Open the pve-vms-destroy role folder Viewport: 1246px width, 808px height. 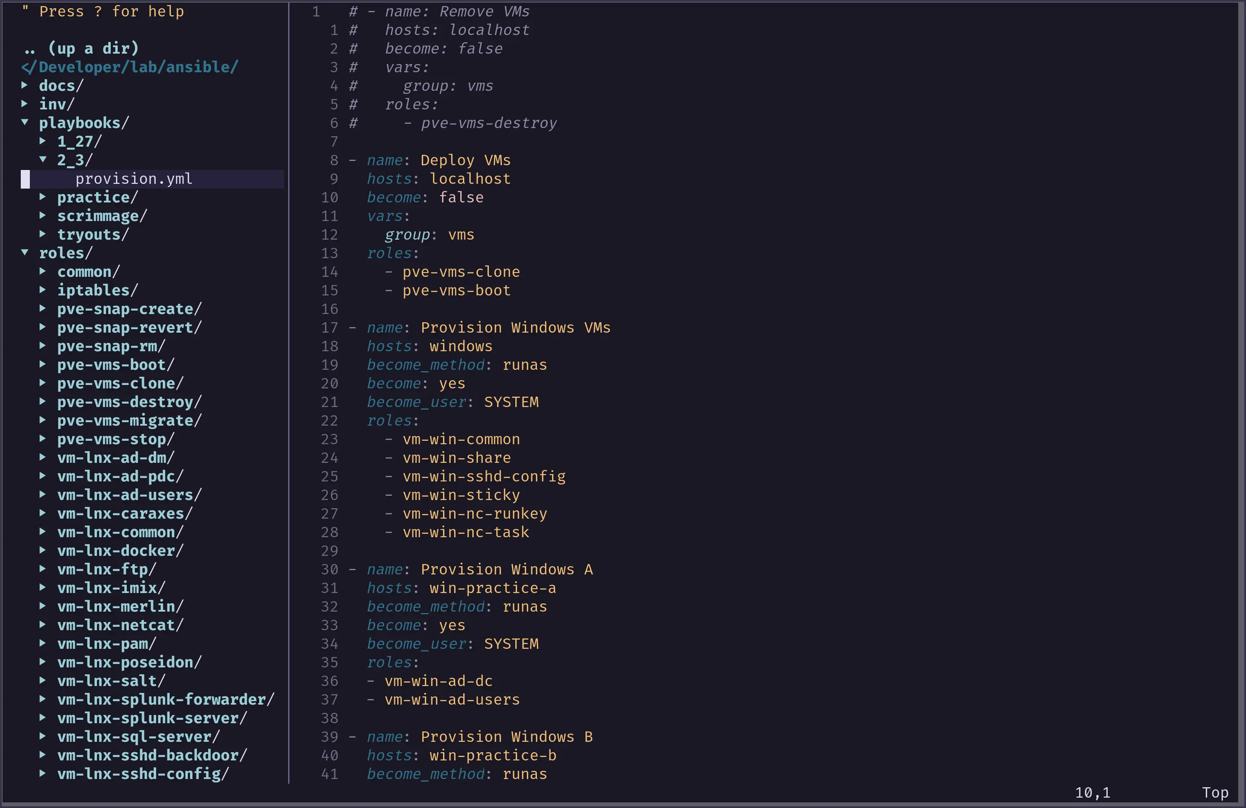[129, 402]
